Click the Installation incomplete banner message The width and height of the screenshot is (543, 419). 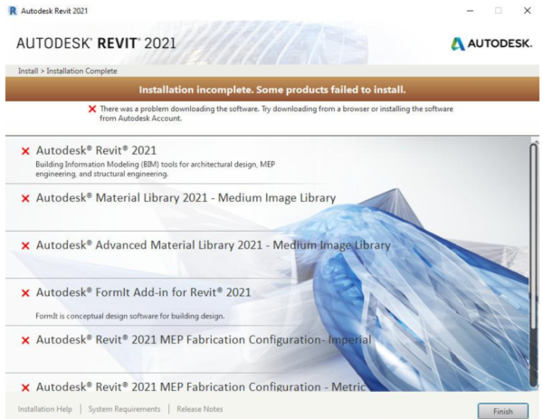(x=272, y=90)
